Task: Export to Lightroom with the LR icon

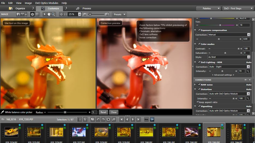Action: tap(152, 119)
